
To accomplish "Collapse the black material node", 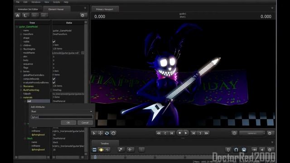I will point(25,139).
